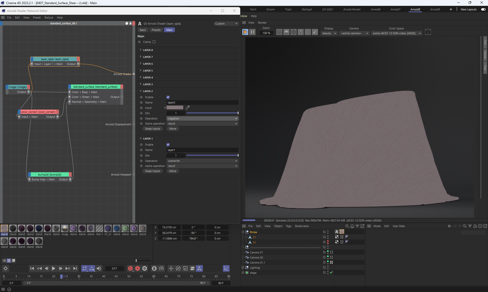Click the Layer 2 Input color swatch

(175, 108)
